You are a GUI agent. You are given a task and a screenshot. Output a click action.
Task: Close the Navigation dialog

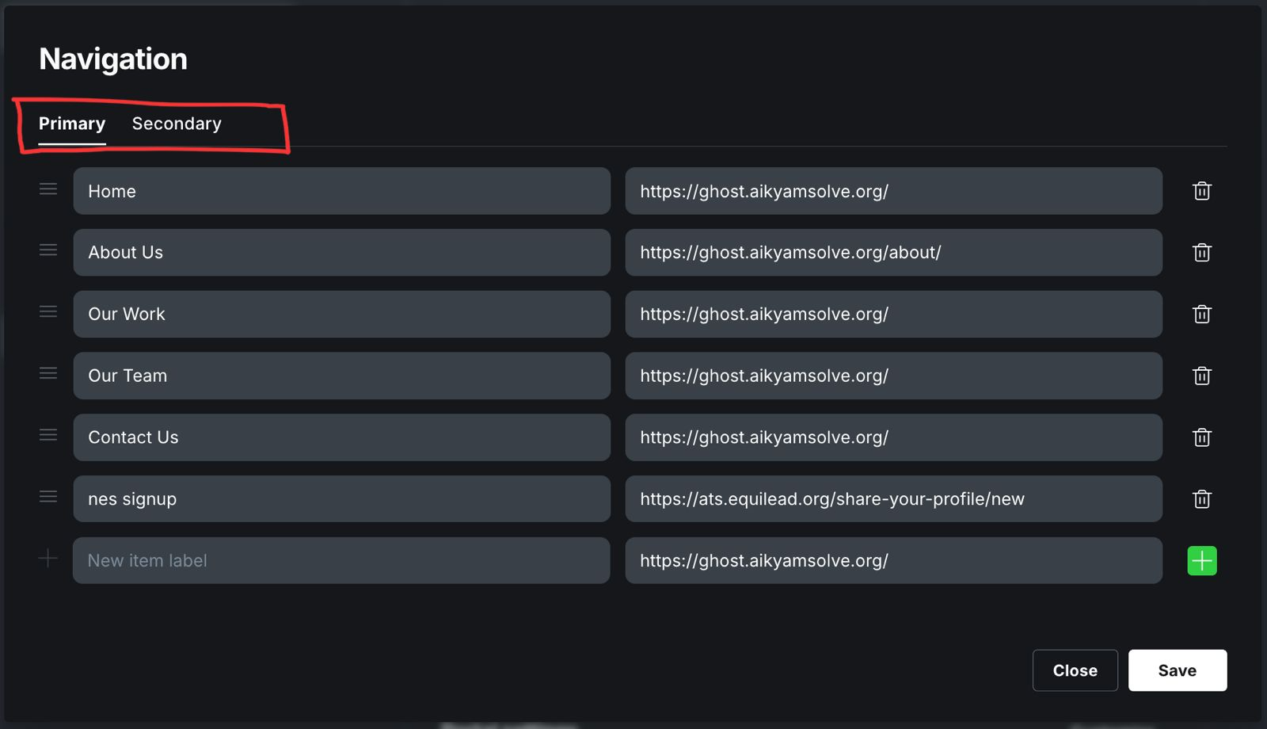(1075, 670)
